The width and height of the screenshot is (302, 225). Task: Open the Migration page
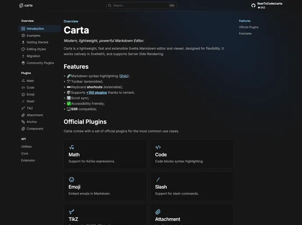(33, 56)
